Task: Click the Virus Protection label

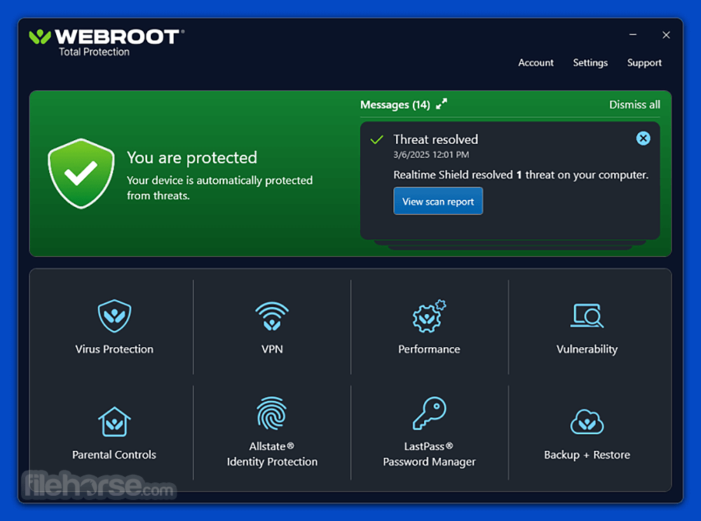Action: 114,349
